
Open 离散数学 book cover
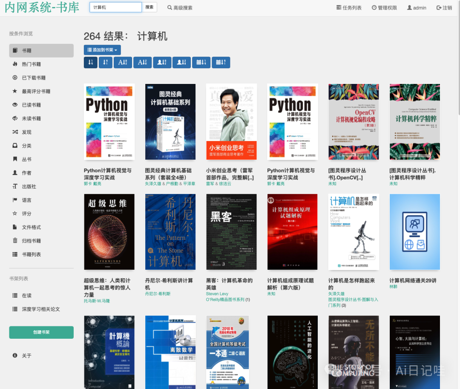(170, 352)
